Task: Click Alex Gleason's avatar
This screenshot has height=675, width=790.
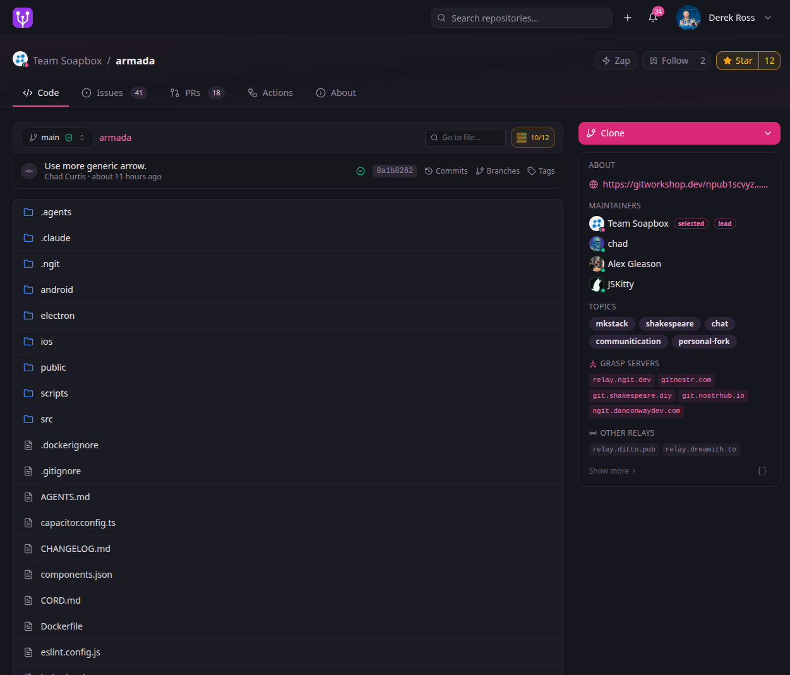Action: tap(597, 264)
